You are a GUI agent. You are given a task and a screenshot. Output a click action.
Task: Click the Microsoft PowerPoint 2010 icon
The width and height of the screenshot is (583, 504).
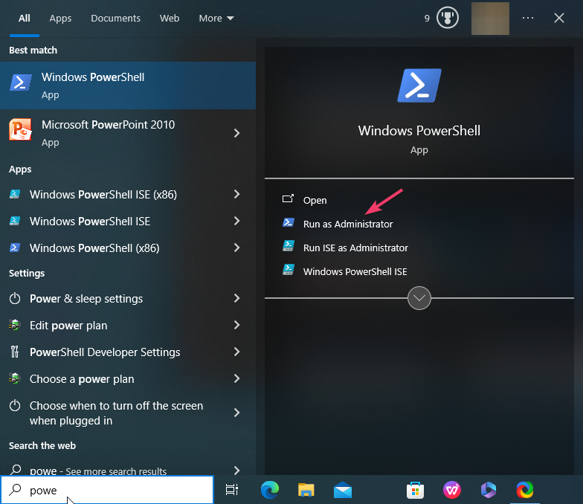[x=20, y=129]
